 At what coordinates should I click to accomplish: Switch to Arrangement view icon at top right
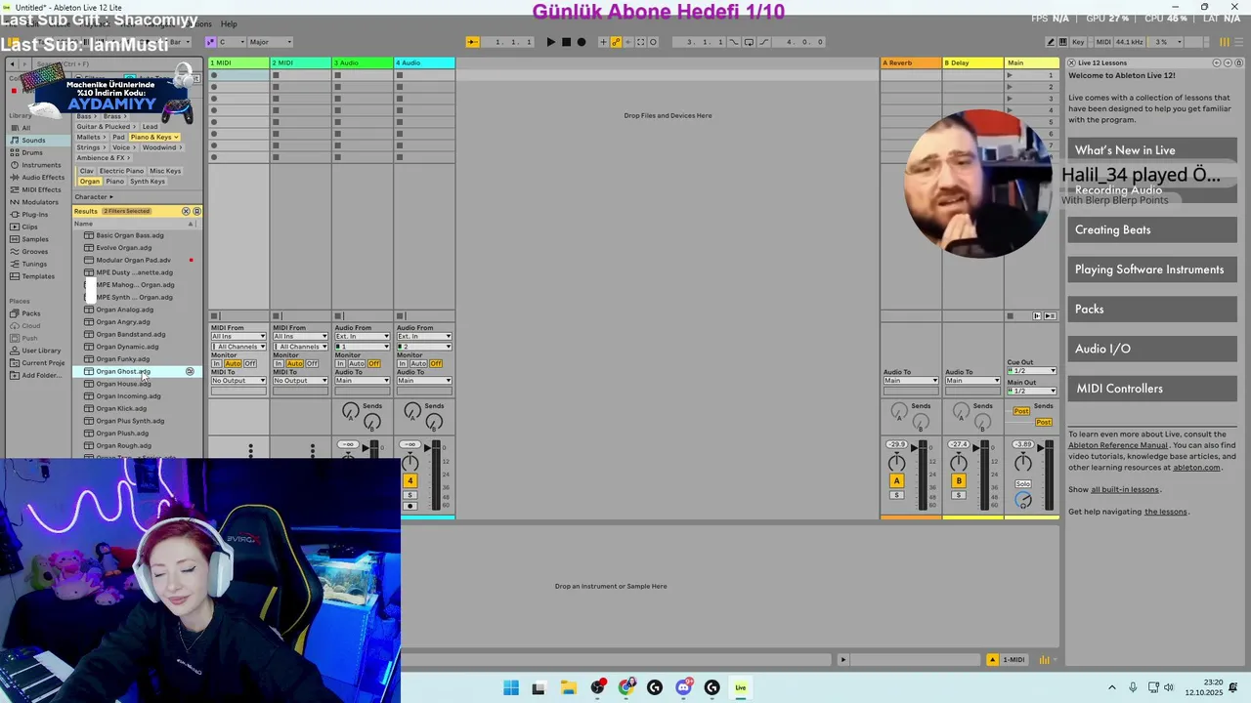point(1238,42)
